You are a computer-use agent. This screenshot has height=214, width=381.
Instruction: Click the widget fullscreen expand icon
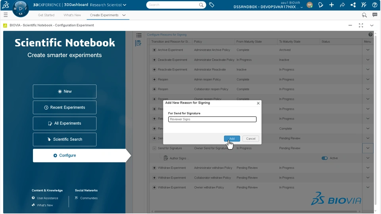[361, 25]
